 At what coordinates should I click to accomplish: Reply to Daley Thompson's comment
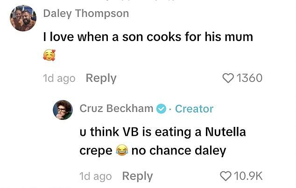point(101,78)
